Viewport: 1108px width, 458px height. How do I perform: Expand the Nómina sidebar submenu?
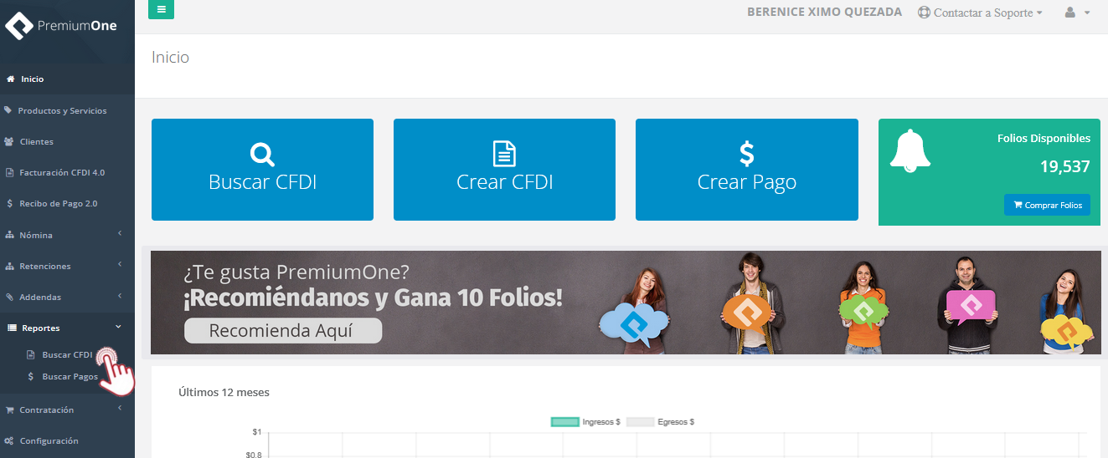click(67, 235)
